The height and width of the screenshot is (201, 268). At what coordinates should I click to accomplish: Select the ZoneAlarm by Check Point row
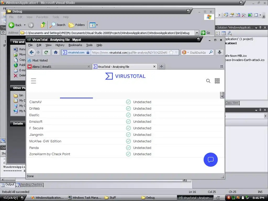(126, 154)
